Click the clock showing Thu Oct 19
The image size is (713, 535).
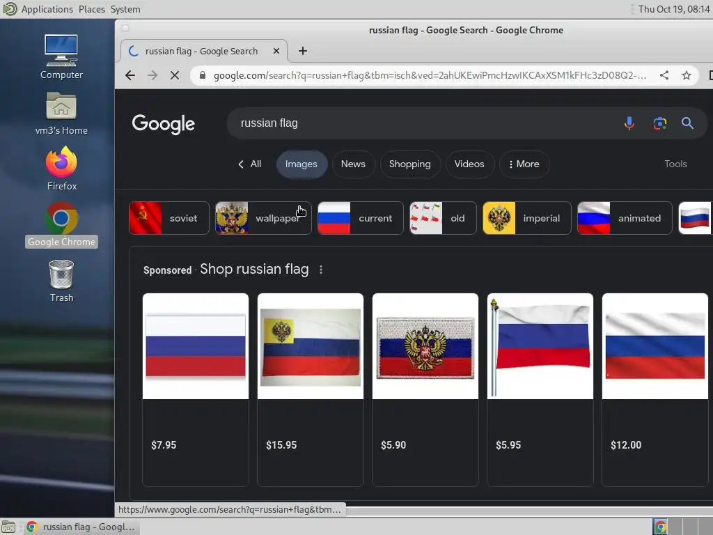[x=673, y=9]
